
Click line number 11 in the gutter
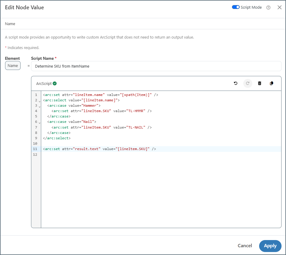click(x=35, y=149)
